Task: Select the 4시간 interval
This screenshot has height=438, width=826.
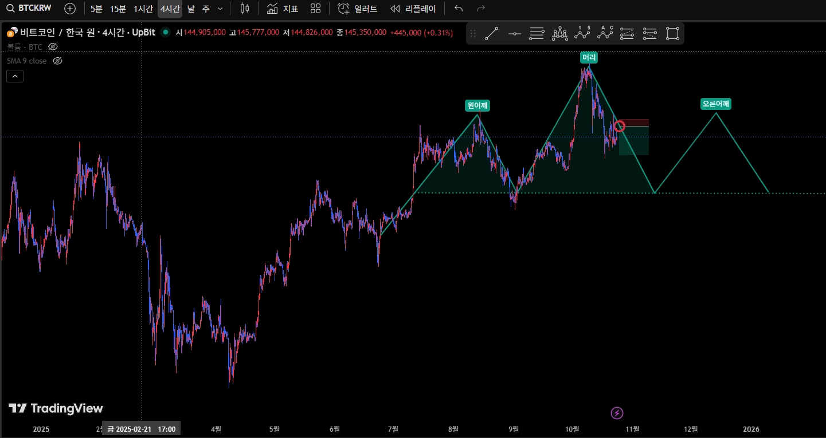Action: (x=170, y=9)
